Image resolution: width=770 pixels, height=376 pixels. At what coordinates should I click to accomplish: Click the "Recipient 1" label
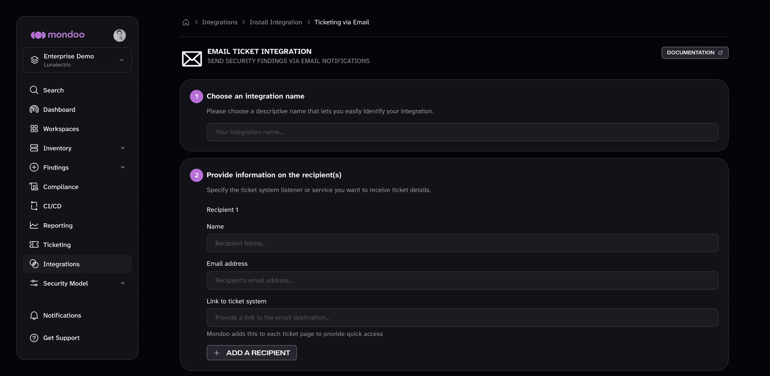222,210
